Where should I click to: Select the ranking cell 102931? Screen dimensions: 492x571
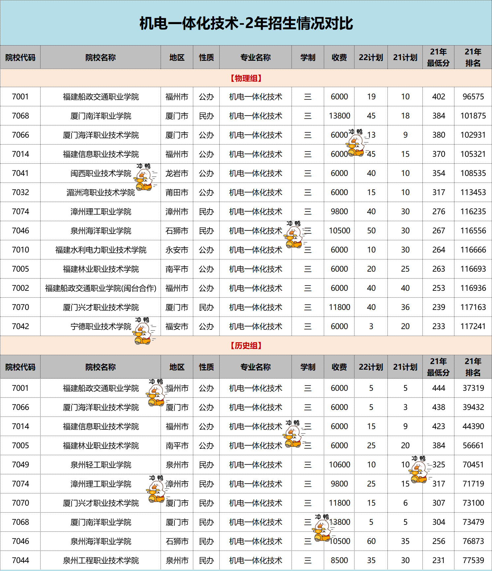click(x=473, y=135)
